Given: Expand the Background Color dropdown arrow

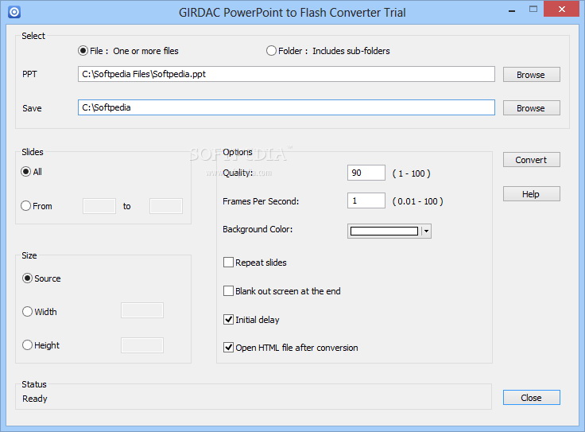Looking at the screenshot, I should (x=426, y=232).
